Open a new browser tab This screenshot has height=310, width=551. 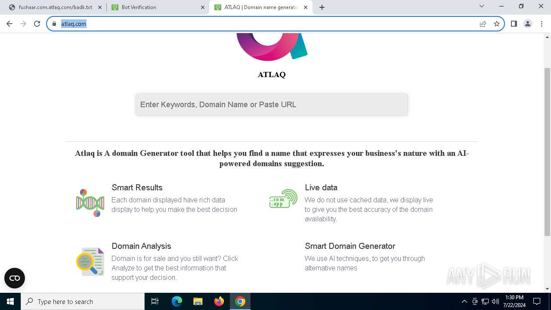tap(322, 7)
